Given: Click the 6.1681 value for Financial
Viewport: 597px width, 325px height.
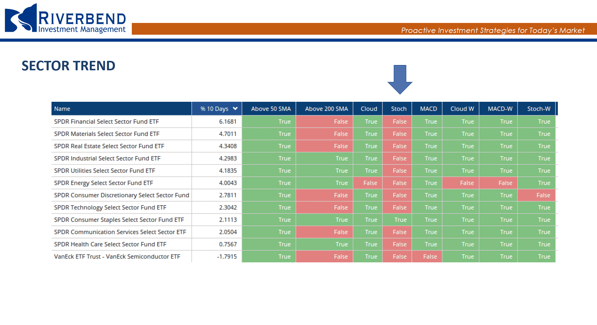Looking at the screenshot, I should coord(228,121).
